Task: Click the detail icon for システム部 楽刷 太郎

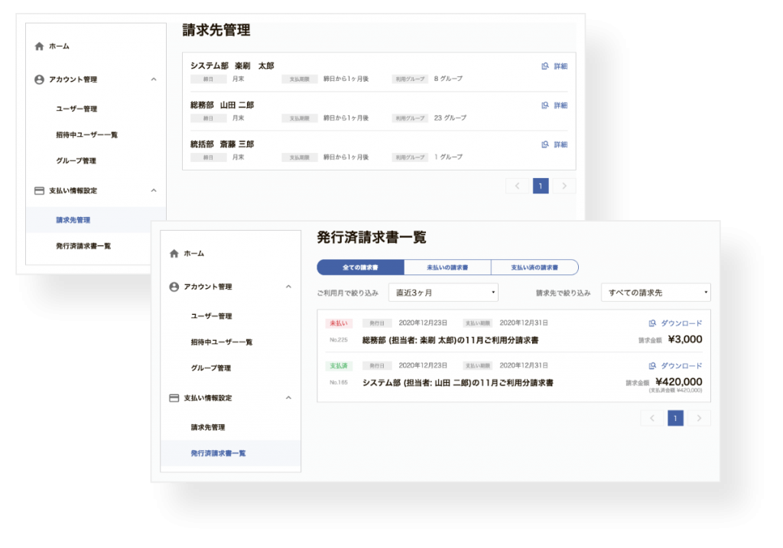Action: coord(544,66)
